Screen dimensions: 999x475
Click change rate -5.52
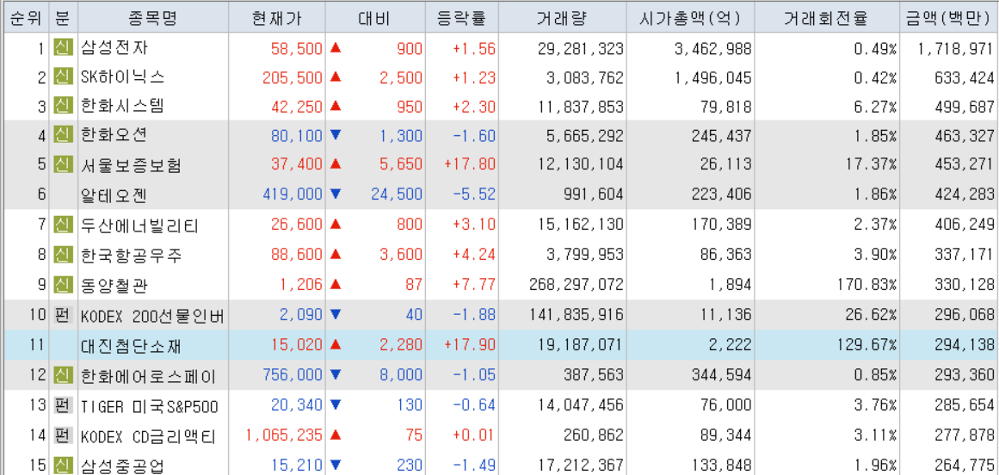point(475,194)
